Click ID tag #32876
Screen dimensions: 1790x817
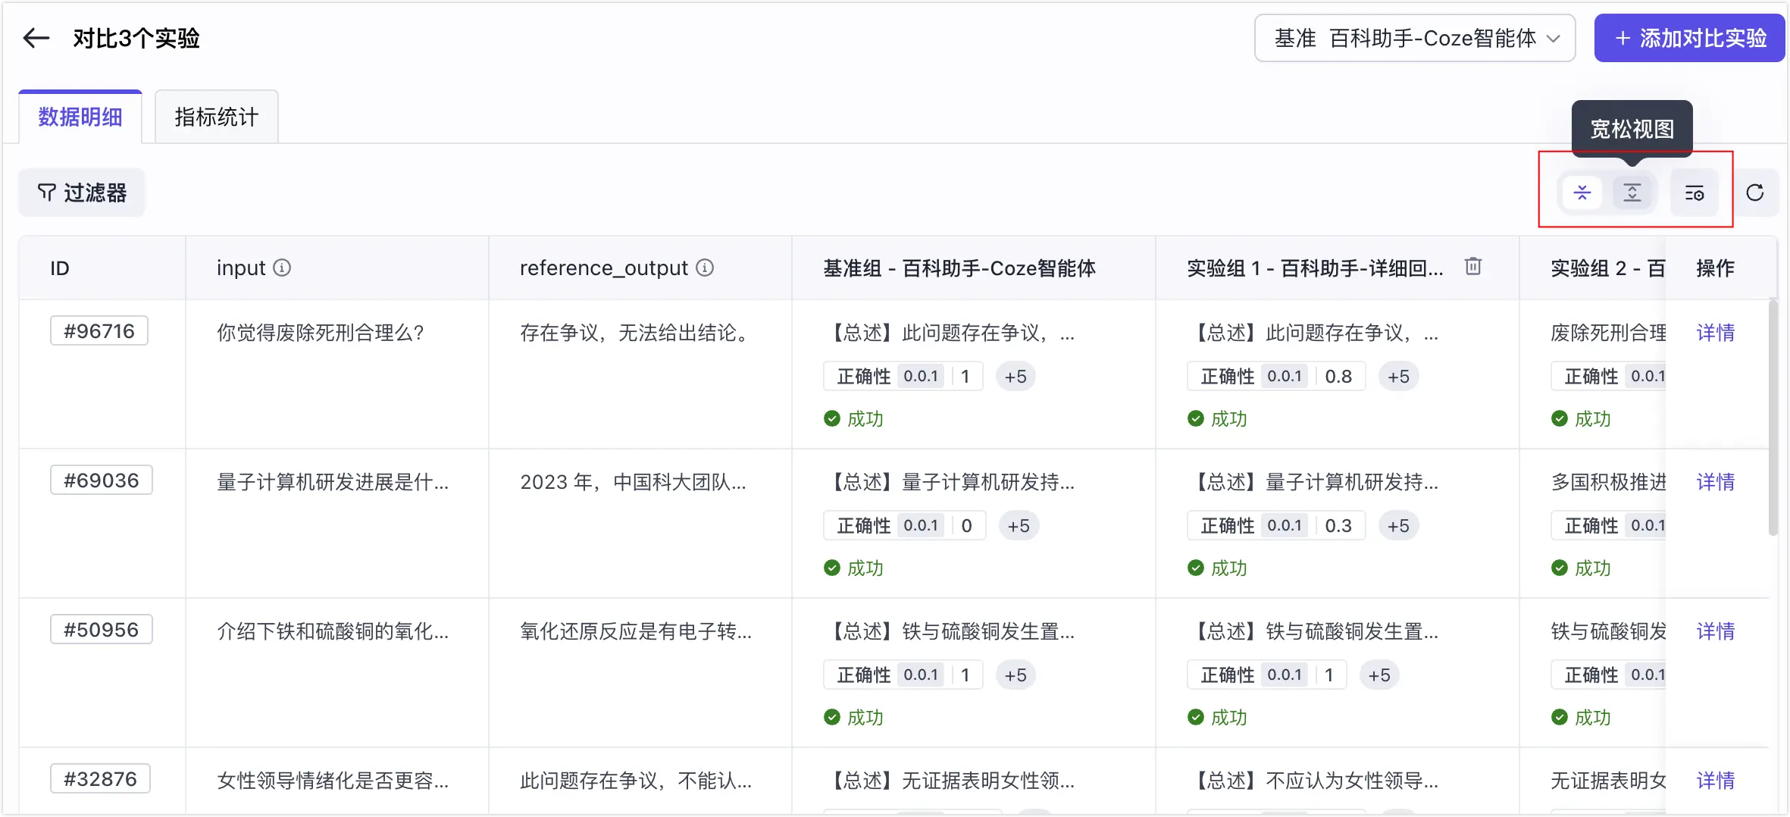(101, 779)
